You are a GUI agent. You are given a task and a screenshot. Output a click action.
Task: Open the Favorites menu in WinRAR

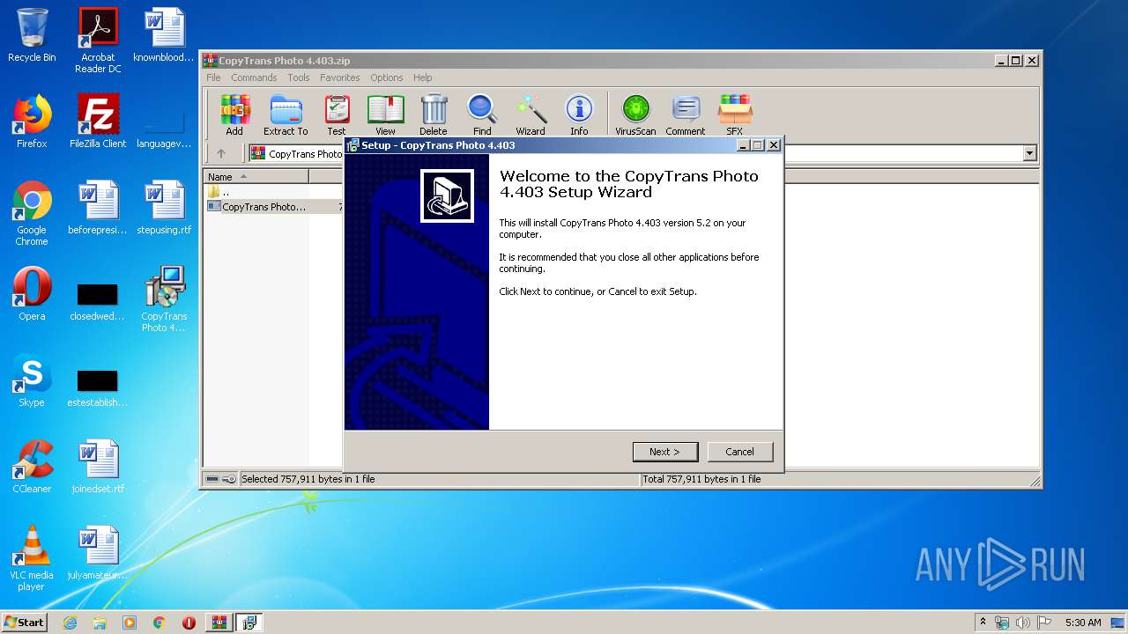(x=340, y=77)
